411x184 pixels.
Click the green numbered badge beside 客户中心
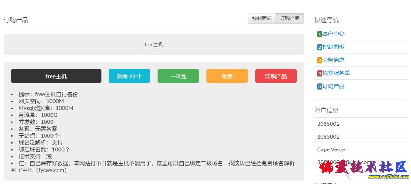pyautogui.click(x=319, y=34)
